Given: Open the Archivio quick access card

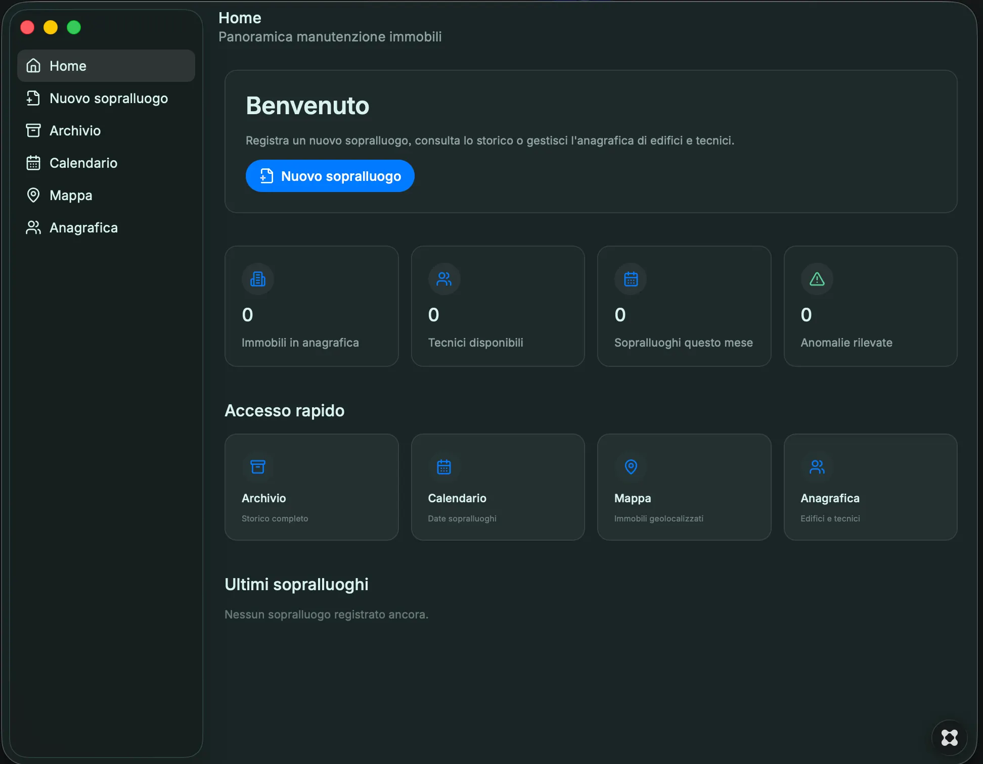Looking at the screenshot, I should click(x=311, y=487).
